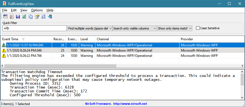The width and height of the screenshot is (245, 107).
Task: Click the 'Owning Process ID: 3352' line
Action: 35,84
